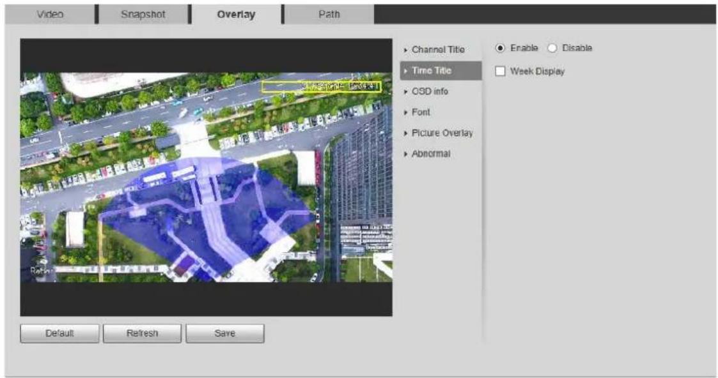Click the Refresh button
This screenshot has width=718, height=378.
[x=143, y=334]
